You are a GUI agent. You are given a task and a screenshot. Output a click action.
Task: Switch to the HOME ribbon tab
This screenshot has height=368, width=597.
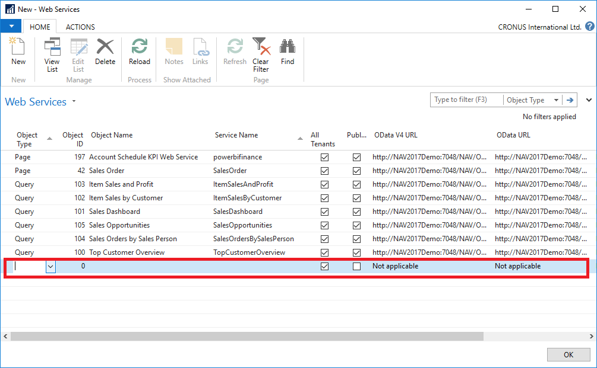point(40,27)
